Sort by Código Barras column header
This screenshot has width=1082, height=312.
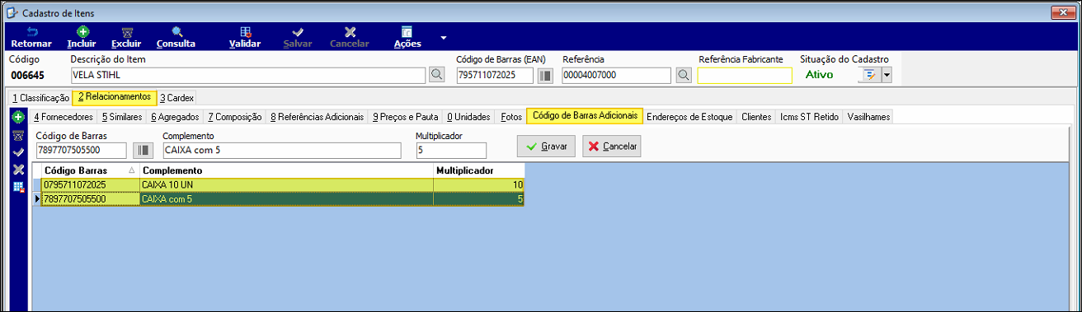click(x=90, y=170)
